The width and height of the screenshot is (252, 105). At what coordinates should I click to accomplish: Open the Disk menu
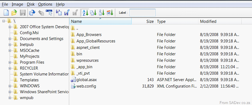pyautogui.click(x=31, y=4)
